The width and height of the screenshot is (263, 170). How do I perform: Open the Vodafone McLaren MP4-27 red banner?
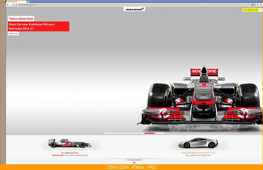coord(39,26)
